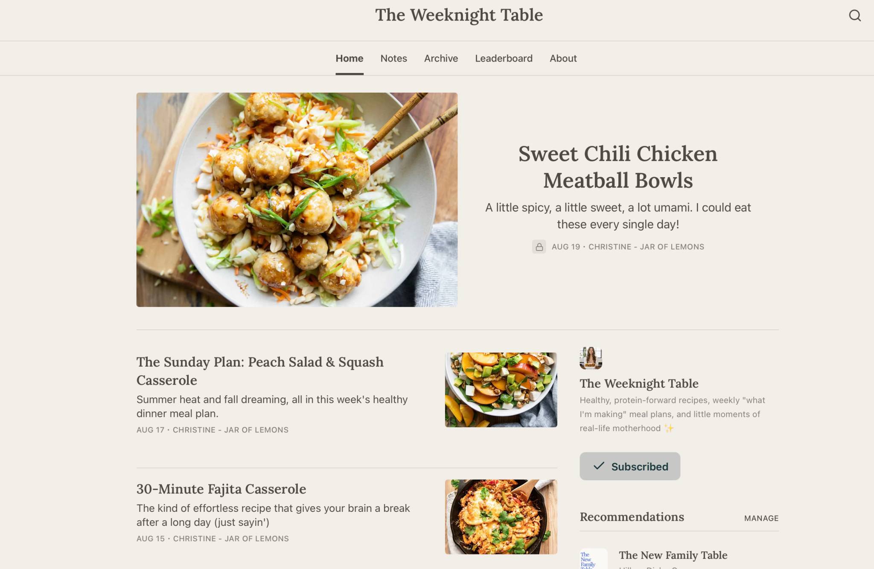Click the checkmark in the Subscribed button

599,466
